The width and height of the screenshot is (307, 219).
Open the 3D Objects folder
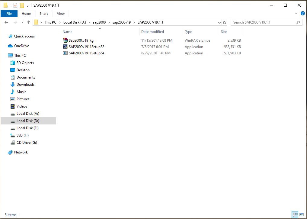[x=25, y=63]
